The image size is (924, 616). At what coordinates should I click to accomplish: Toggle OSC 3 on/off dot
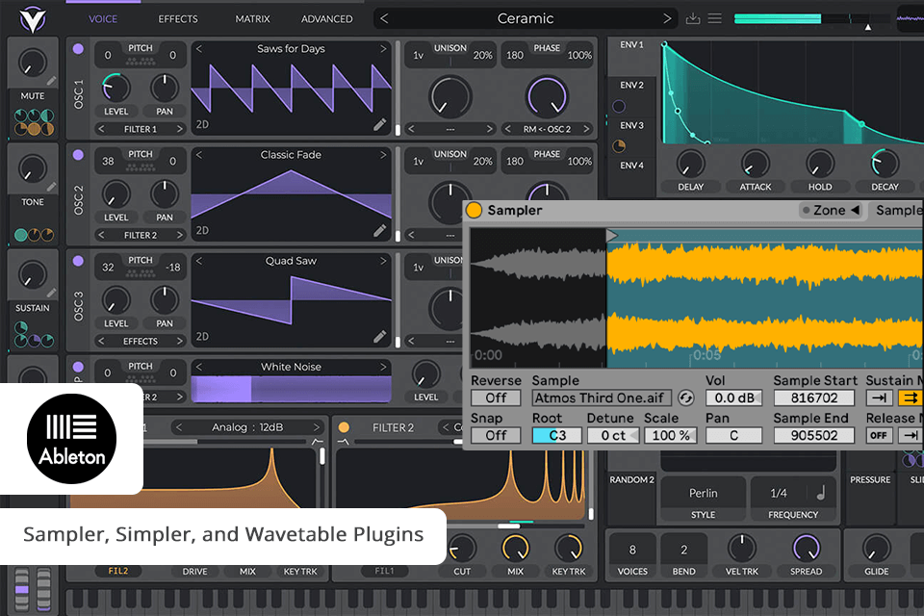coord(78,261)
